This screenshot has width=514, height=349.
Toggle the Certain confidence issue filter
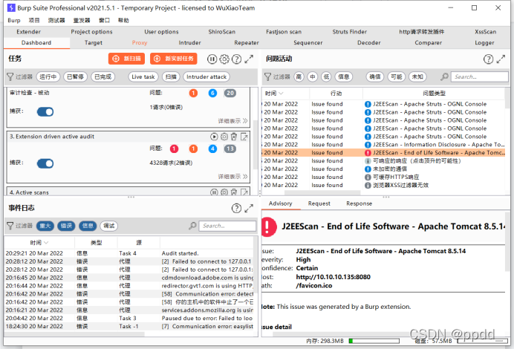[x=375, y=76]
